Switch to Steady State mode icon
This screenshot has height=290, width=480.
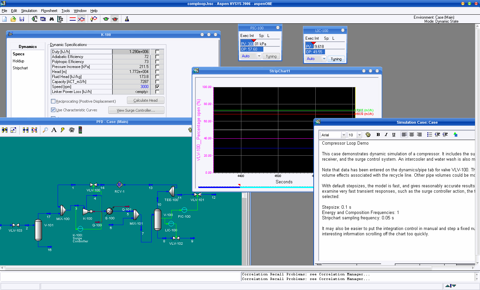pyautogui.click(x=73, y=19)
